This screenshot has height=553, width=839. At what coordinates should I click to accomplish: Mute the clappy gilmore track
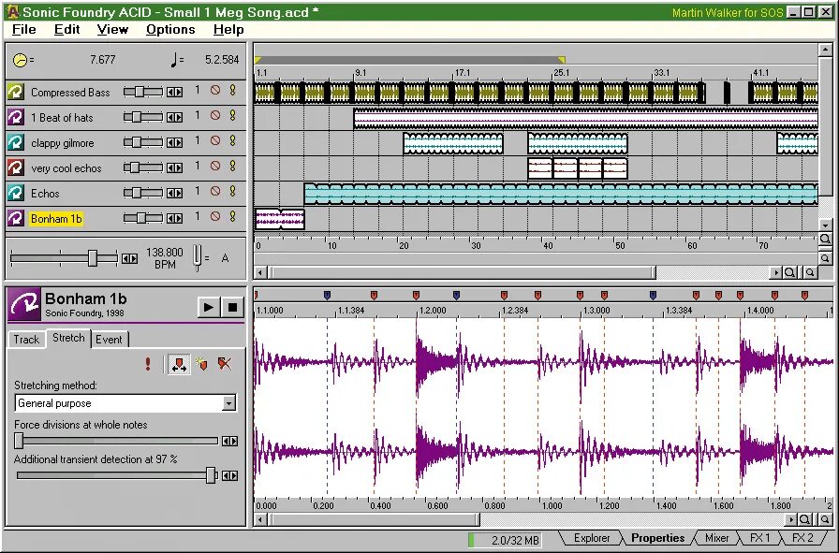(215, 140)
